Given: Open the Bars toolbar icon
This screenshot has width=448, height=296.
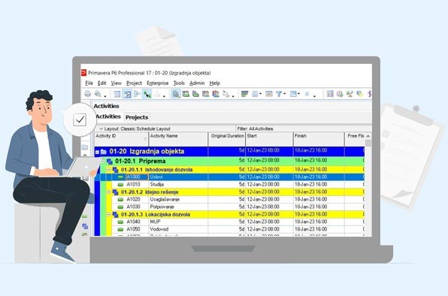Looking at the screenshot, I should [244, 94].
